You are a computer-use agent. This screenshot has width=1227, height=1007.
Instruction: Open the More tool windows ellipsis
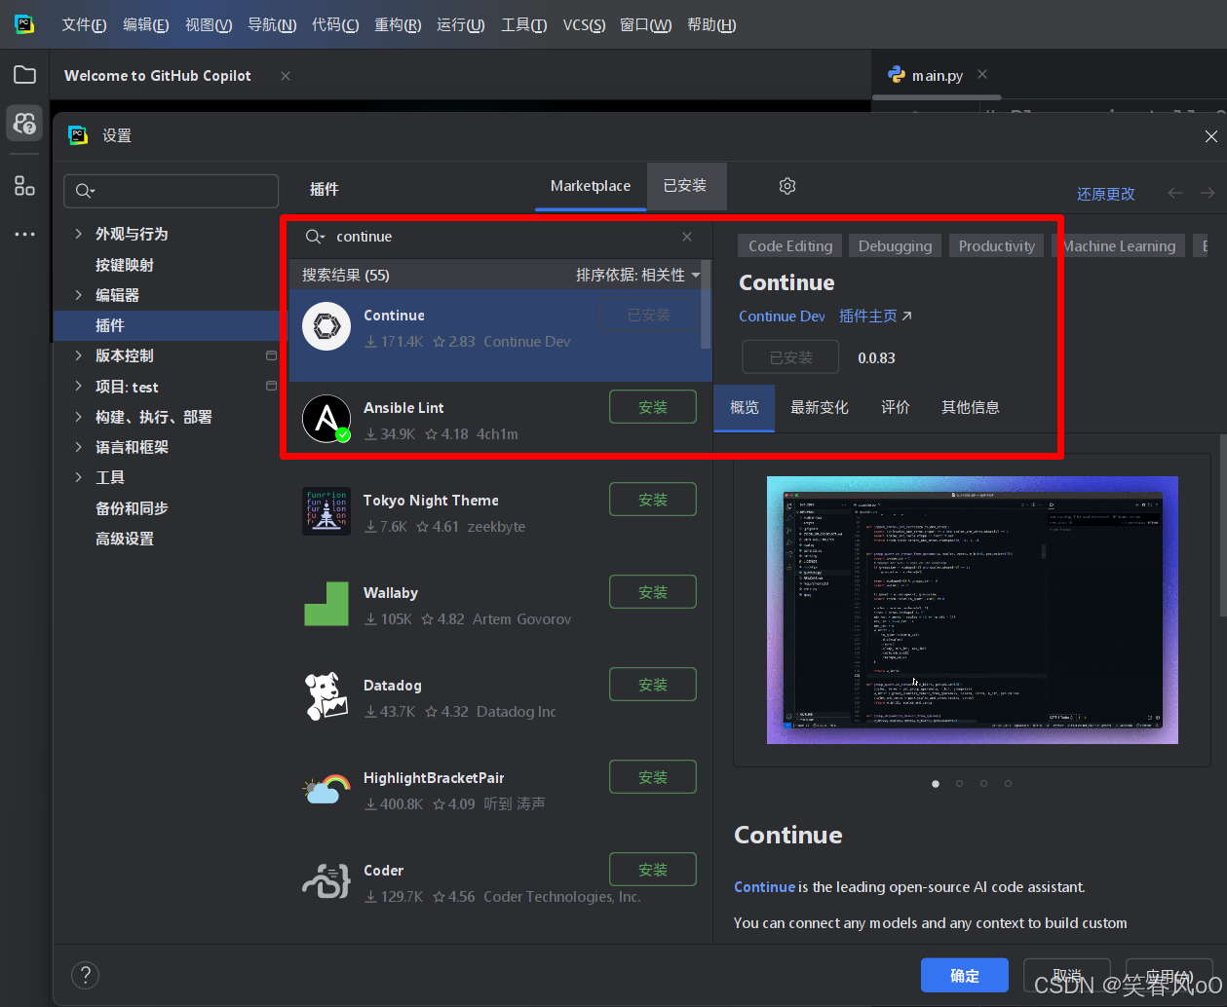25,234
